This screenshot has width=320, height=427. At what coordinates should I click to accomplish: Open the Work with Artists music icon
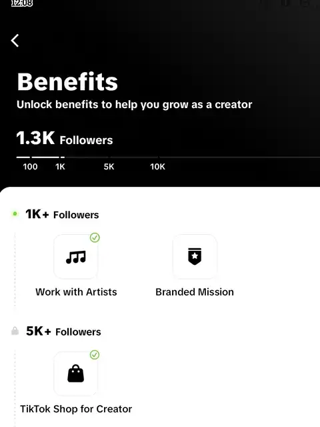[x=76, y=256]
